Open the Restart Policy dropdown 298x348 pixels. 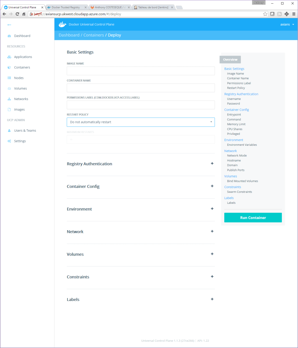pyautogui.click(x=141, y=122)
